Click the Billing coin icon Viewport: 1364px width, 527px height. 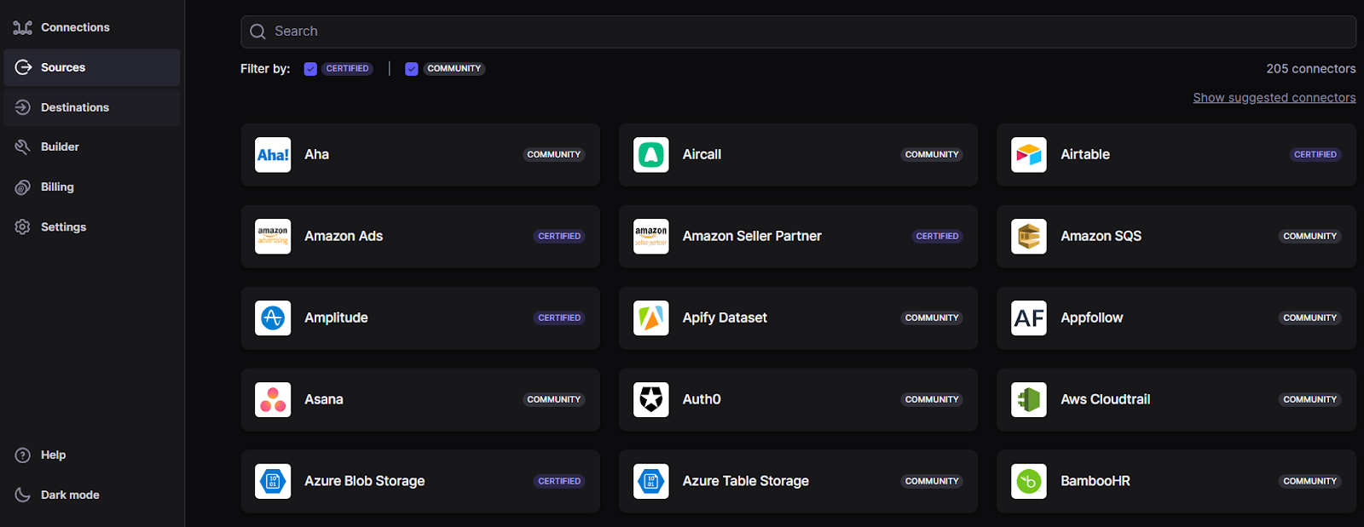pyautogui.click(x=23, y=186)
